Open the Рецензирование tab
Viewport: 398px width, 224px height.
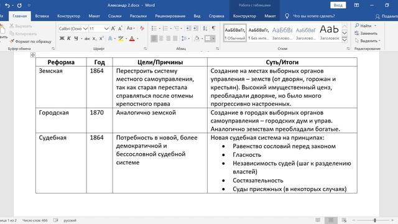pyautogui.click(x=170, y=16)
